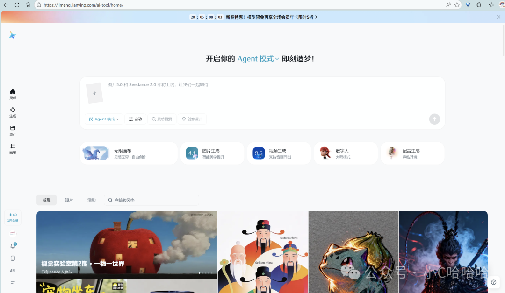Open the fashion china illustration thumbnail
The width and height of the screenshot is (505, 293).
pyautogui.click(x=263, y=252)
